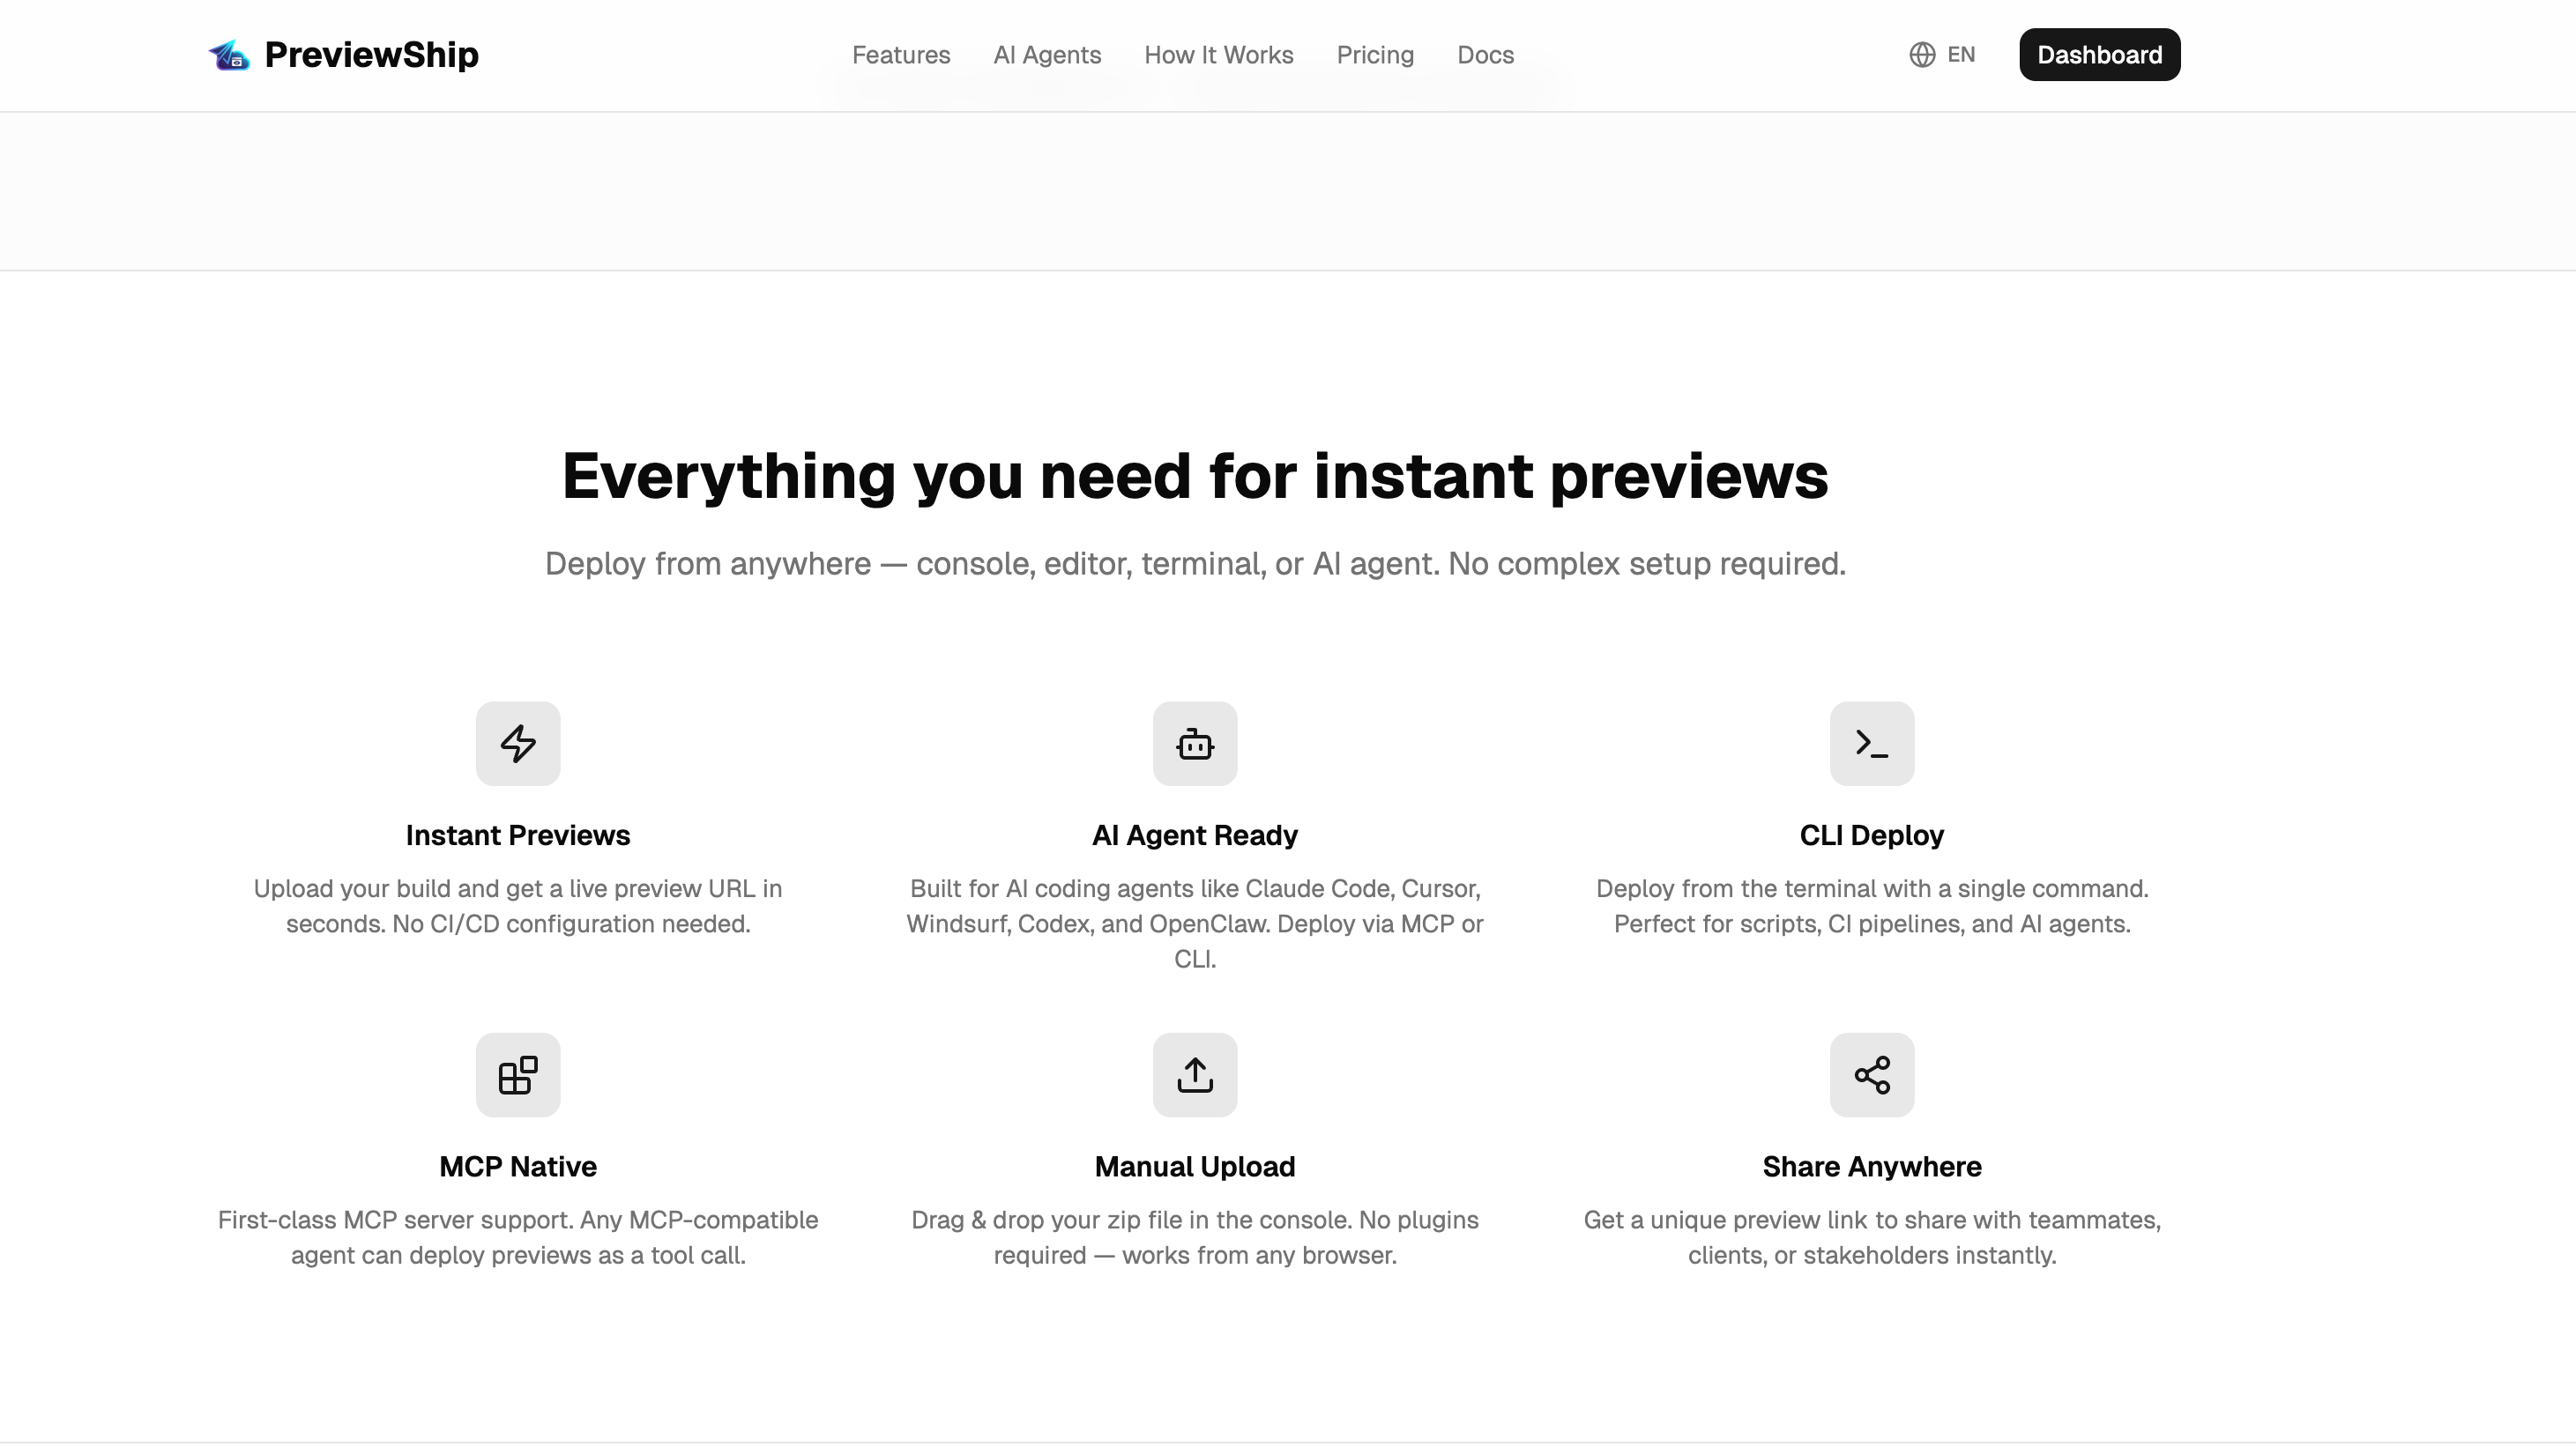Open the Features nav item
This screenshot has height=1447, width=2576.
tap(900, 55)
